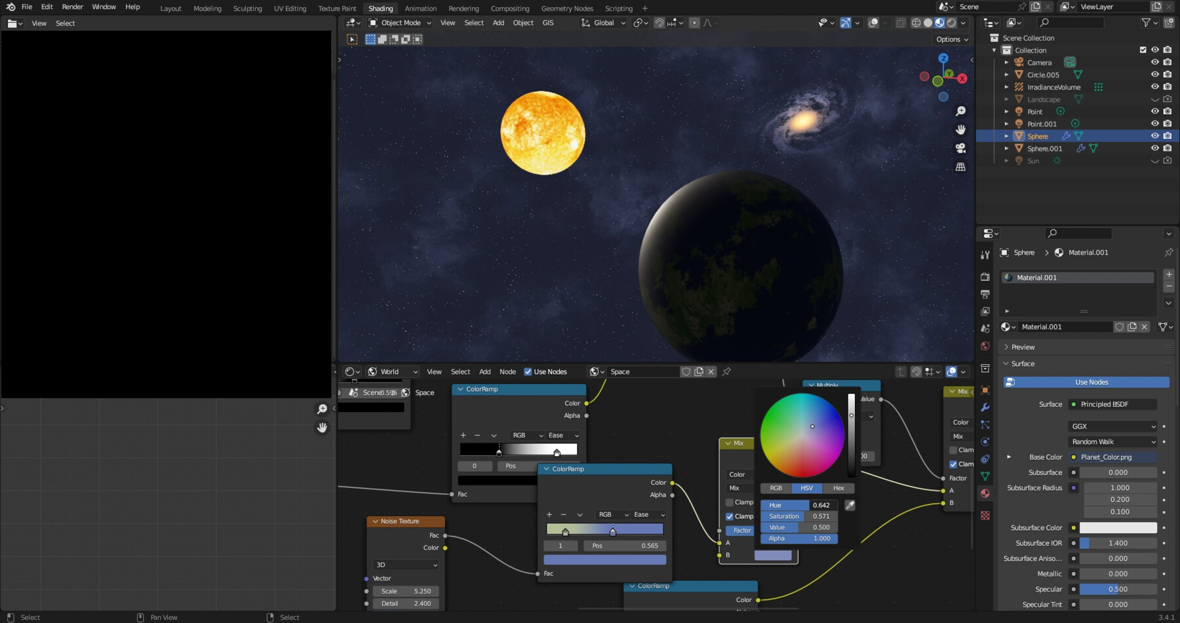
Task: Switch to the Geometry Nodes workspace tab
Action: click(x=566, y=9)
